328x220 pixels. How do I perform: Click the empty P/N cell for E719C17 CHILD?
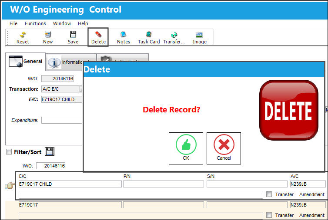(x=164, y=184)
